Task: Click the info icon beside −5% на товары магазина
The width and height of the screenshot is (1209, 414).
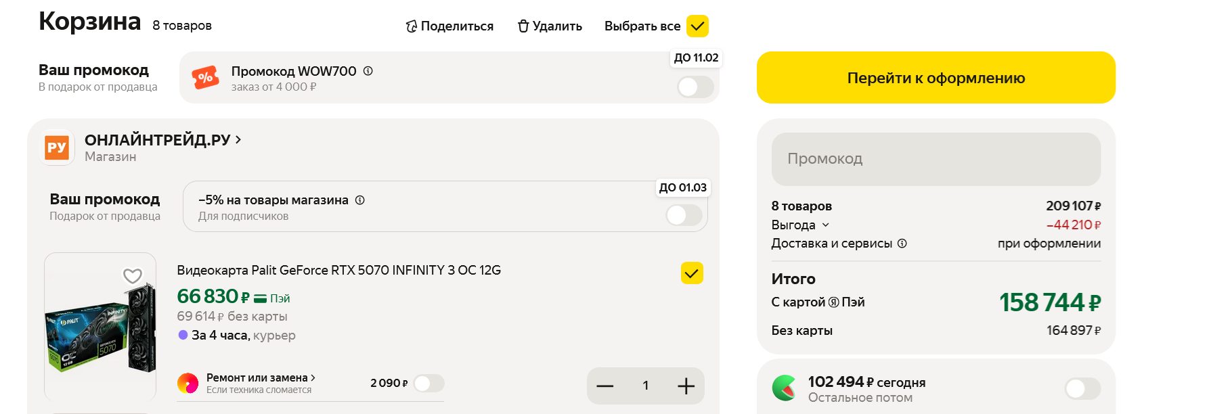Action: [360, 200]
